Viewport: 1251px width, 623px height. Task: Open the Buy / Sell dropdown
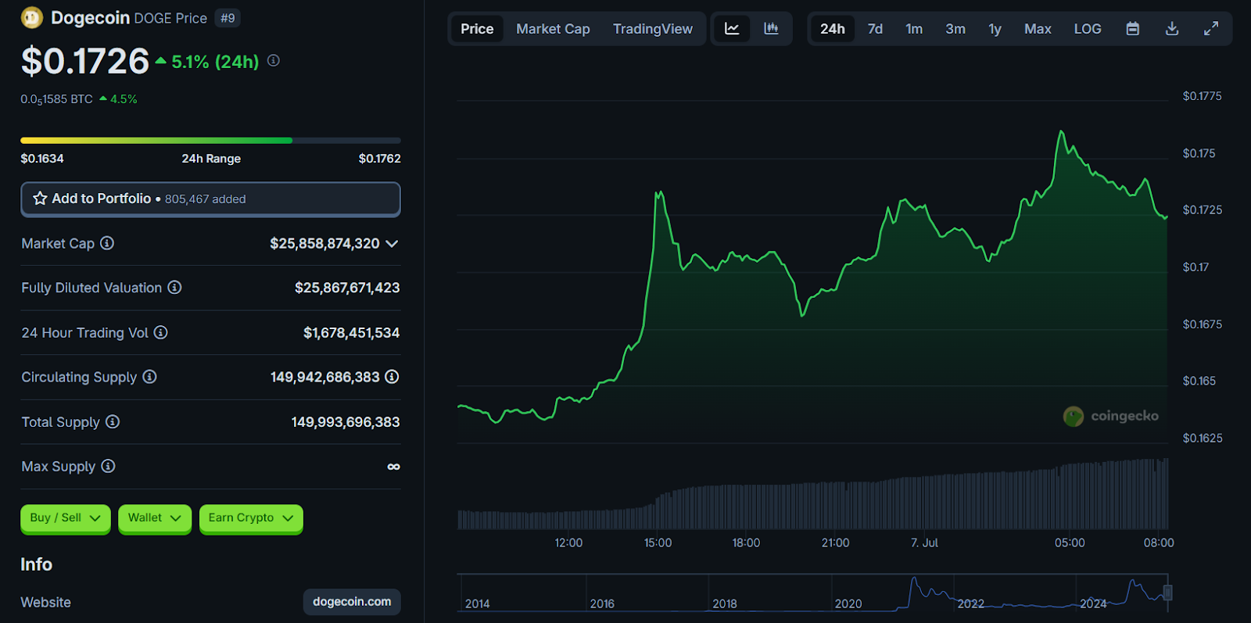pos(66,518)
